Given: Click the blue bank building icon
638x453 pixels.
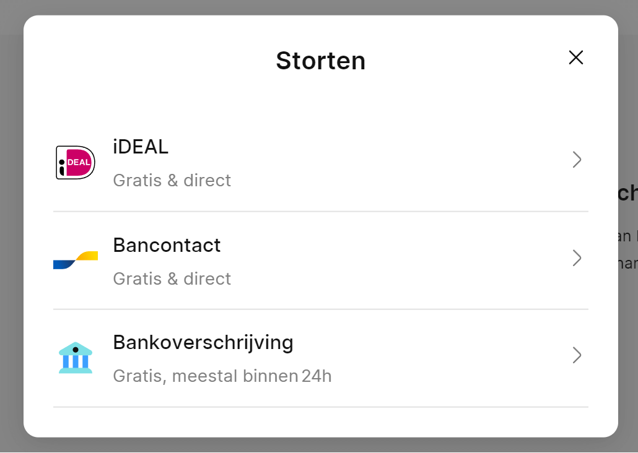Looking at the screenshot, I should [x=76, y=357].
